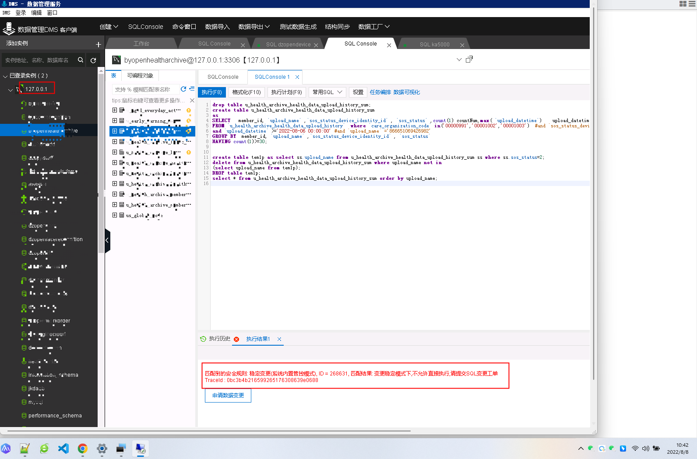Open Visual Studio Code from the taskbar
Image resolution: width=697 pixels, height=459 pixels.
63,448
